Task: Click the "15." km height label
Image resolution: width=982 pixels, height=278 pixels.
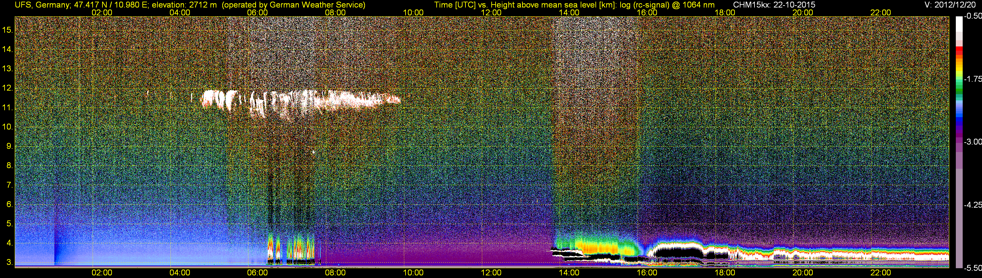Action: pos(8,29)
